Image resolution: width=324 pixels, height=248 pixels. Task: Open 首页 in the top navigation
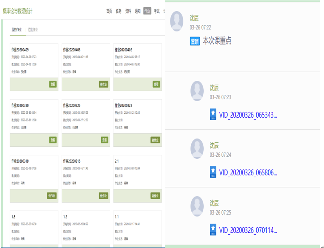(109, 11)
